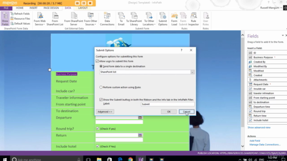
Task: Switch to the PAGE DESIGN ribbon tab
Action: 51,8
